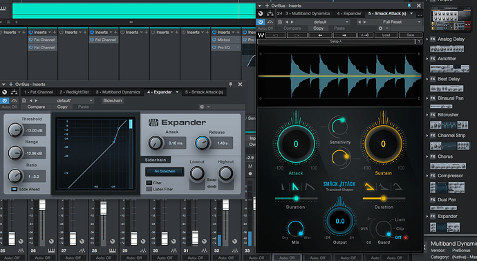Click the Swap arrows between Lowcut and Highcut
The height and width of the screenshot is (261, 477).
[x=212, y=186]
